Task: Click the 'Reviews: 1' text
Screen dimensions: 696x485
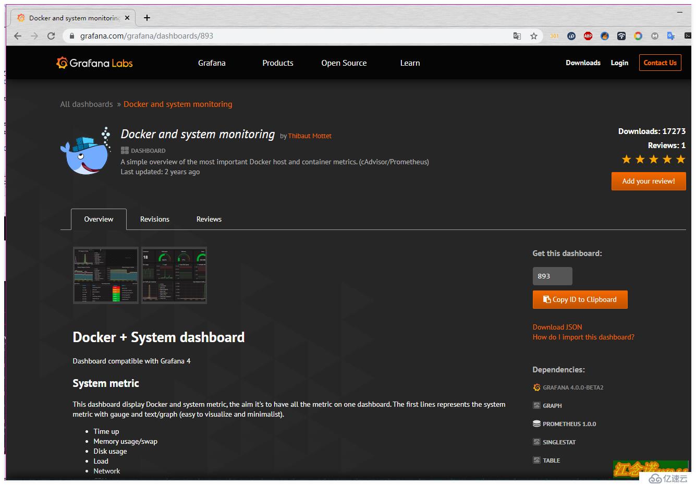Action: coord(667,145)
